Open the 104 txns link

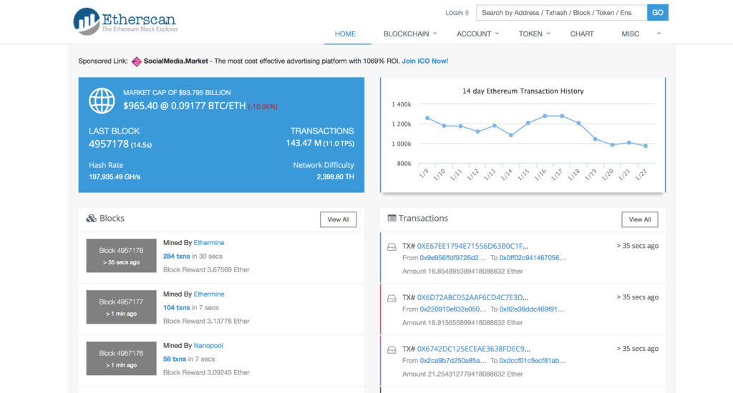(176, 307)
